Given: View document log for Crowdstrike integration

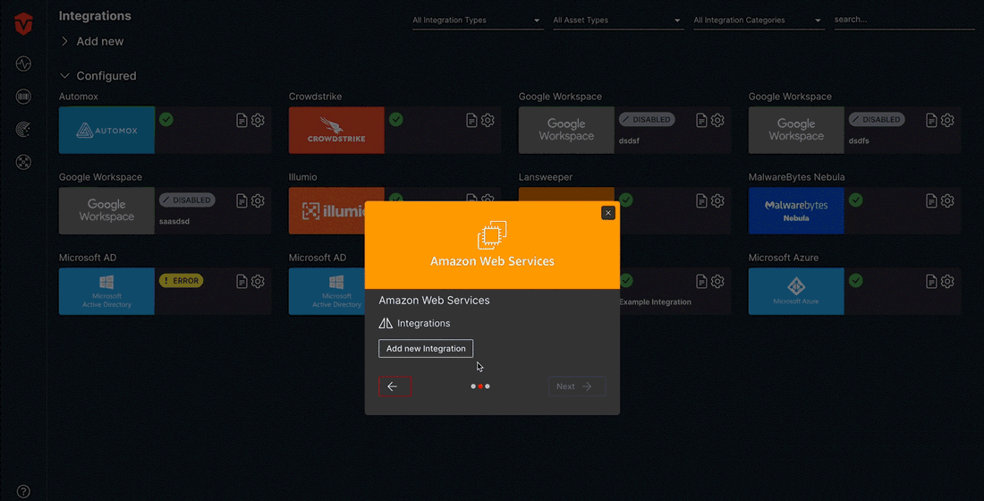Looking at the screenshot, I should tap(471, 120).
